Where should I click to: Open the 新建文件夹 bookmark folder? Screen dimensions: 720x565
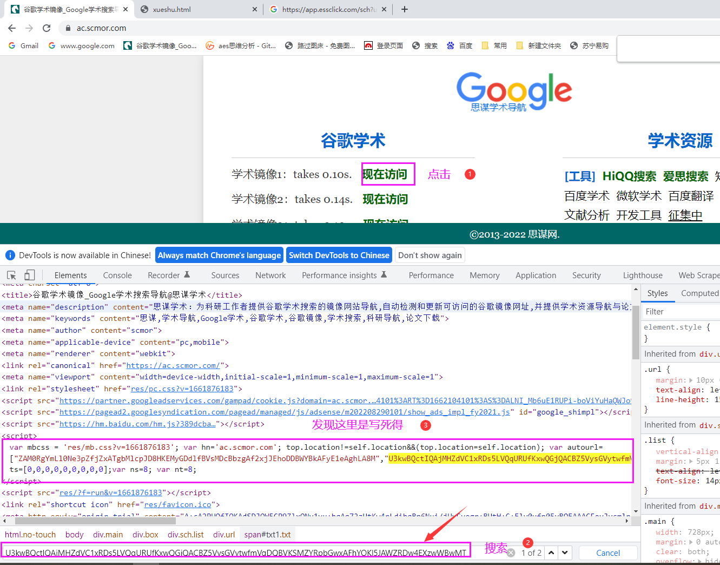click(x=538, y=46)
